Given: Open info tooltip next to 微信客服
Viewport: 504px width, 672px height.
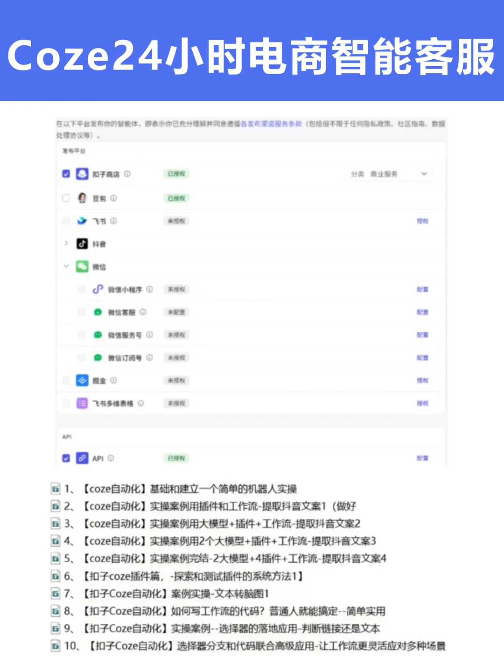Looking at the screenshot, I should pos(143,312).
